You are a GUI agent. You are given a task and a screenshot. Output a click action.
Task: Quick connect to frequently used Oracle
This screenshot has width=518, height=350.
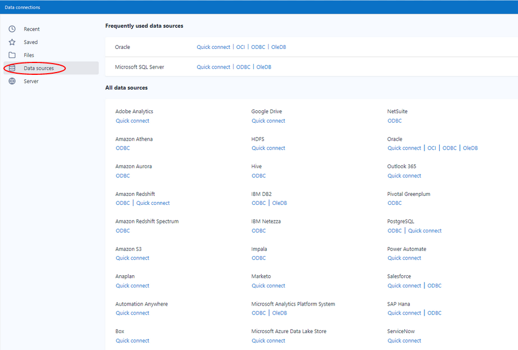click(213, 47)
